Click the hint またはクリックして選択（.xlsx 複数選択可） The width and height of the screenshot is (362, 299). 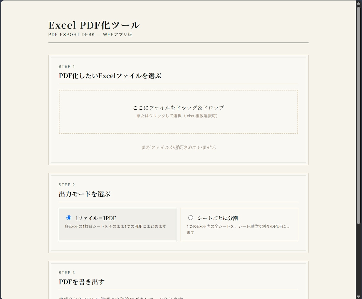tap(178, 116)
